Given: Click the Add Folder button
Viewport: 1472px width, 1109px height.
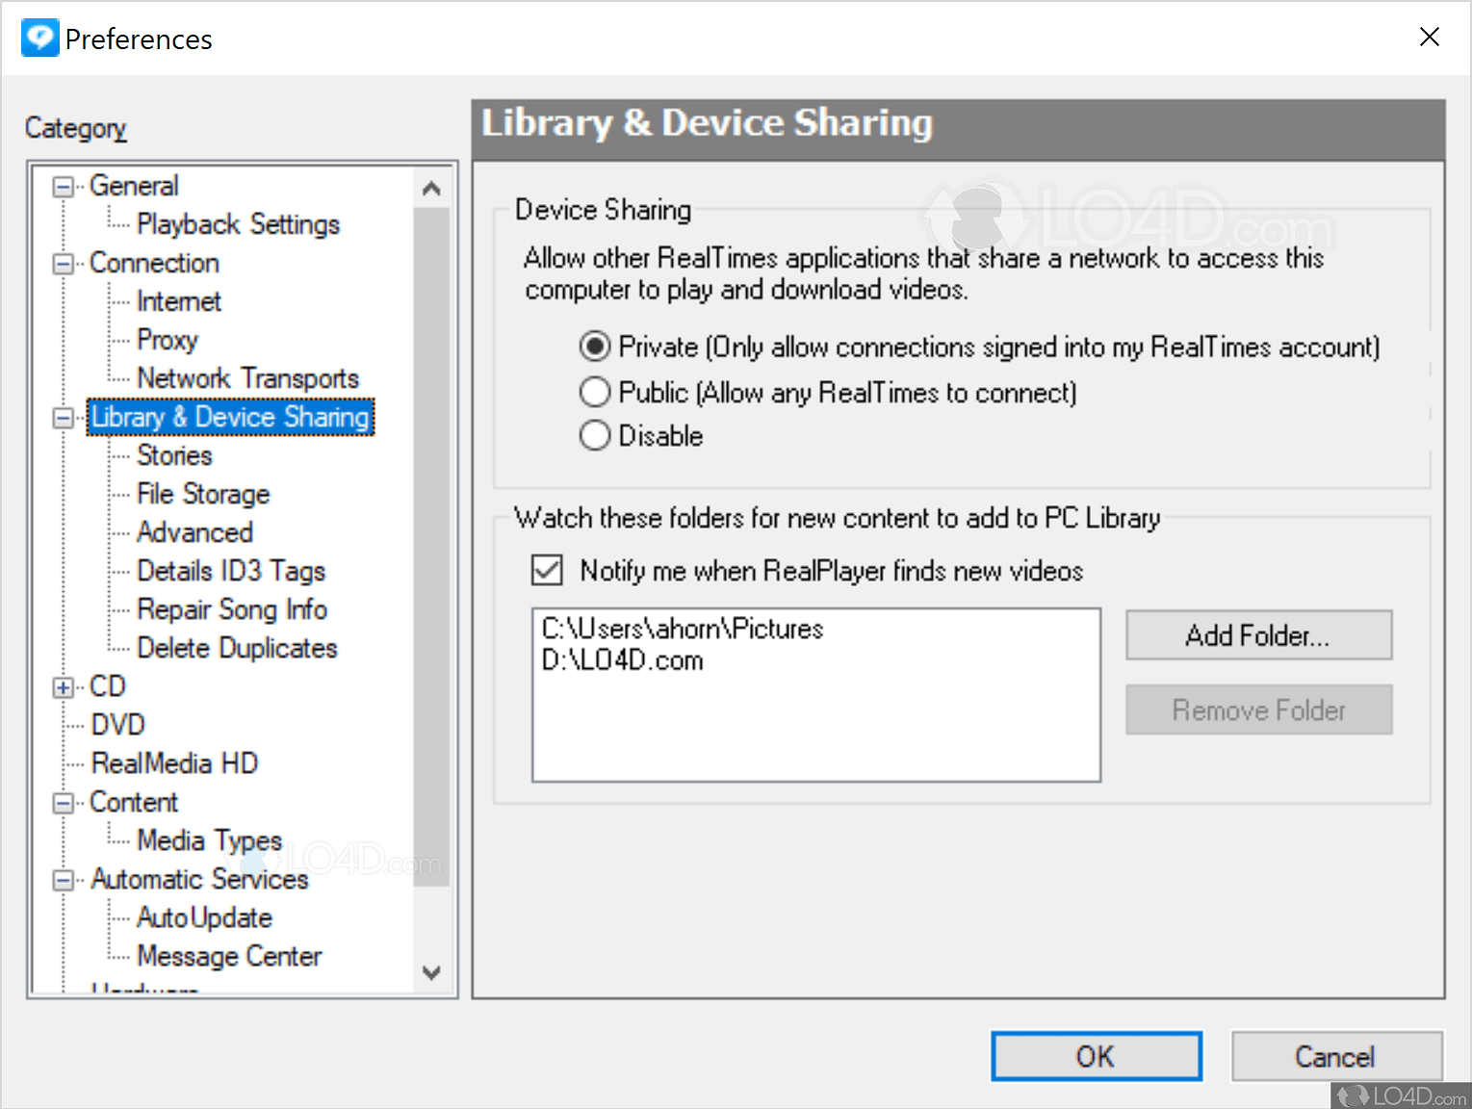Looking at the screenshot, I should click(x=1258, y=635).
